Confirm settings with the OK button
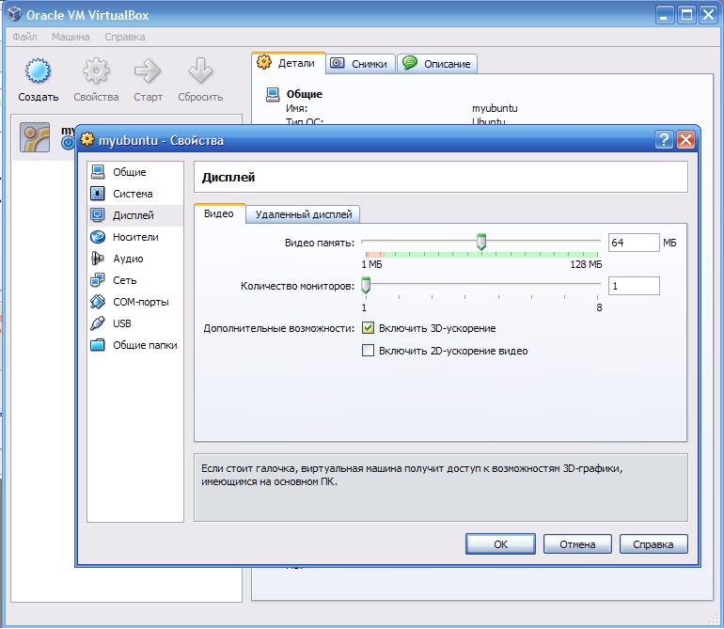724x629 pixels. (x=500, y=544)
